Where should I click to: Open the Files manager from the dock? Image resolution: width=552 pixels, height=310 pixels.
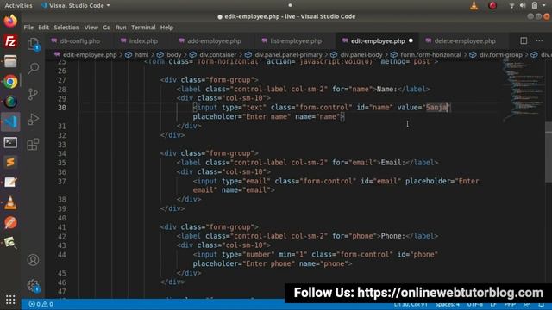click(10, 61)
